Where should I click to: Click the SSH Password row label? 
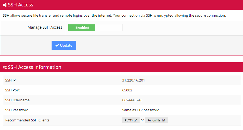pos(17,110)
